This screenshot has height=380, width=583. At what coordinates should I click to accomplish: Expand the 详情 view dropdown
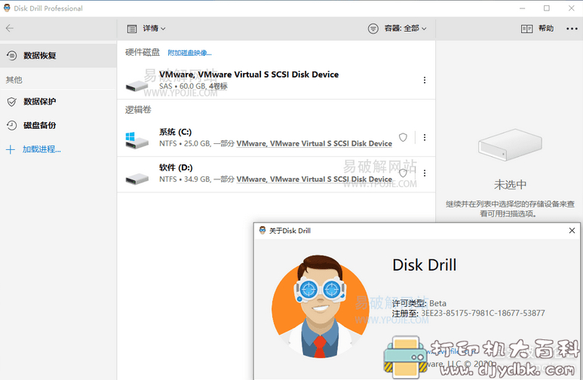pos(154,28)
